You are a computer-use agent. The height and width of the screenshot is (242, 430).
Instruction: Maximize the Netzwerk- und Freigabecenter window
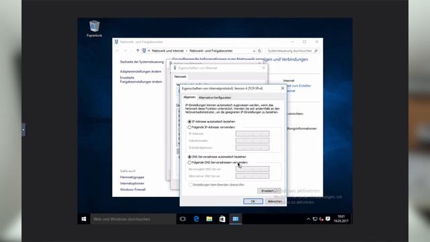click(304, 42)
